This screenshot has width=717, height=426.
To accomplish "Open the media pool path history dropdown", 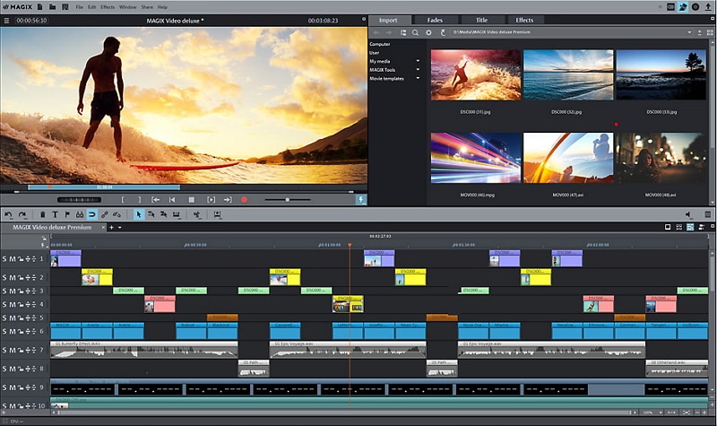I will point(689,32).
